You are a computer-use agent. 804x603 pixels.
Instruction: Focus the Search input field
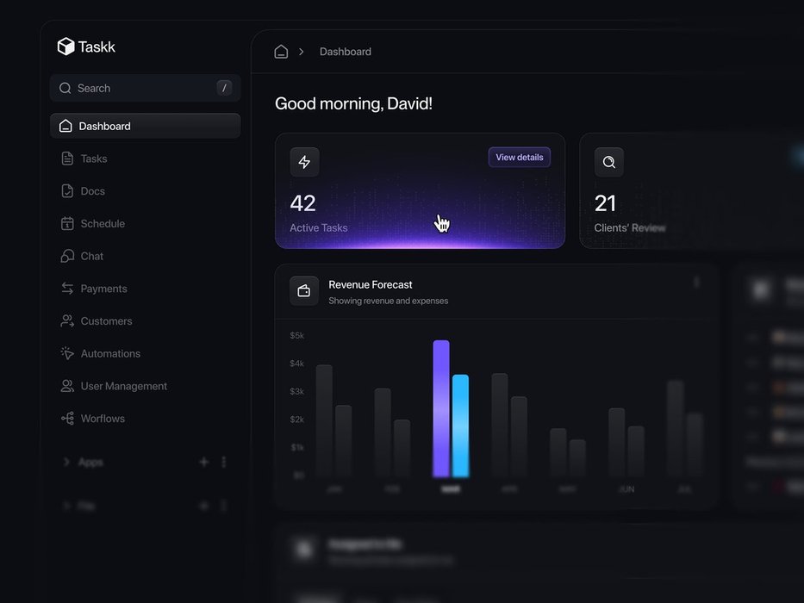[138, 88]
